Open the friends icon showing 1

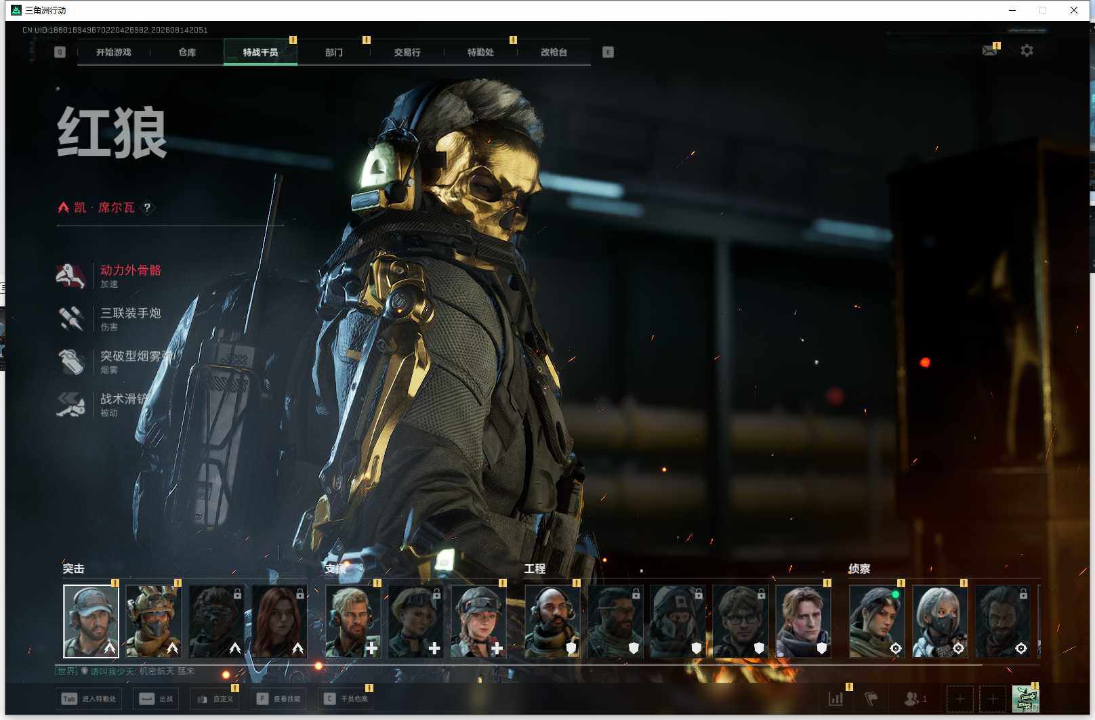pyautogui.click(x=915, y=698)
